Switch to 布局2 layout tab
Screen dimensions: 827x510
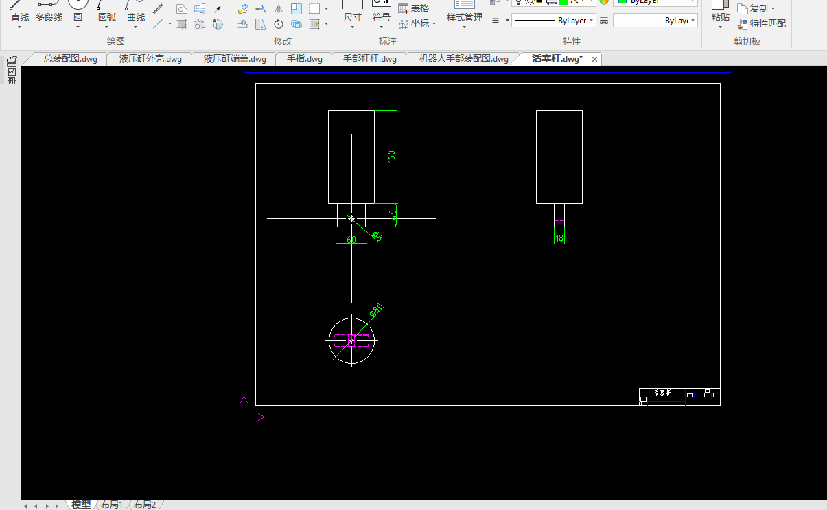coord(144,505)
